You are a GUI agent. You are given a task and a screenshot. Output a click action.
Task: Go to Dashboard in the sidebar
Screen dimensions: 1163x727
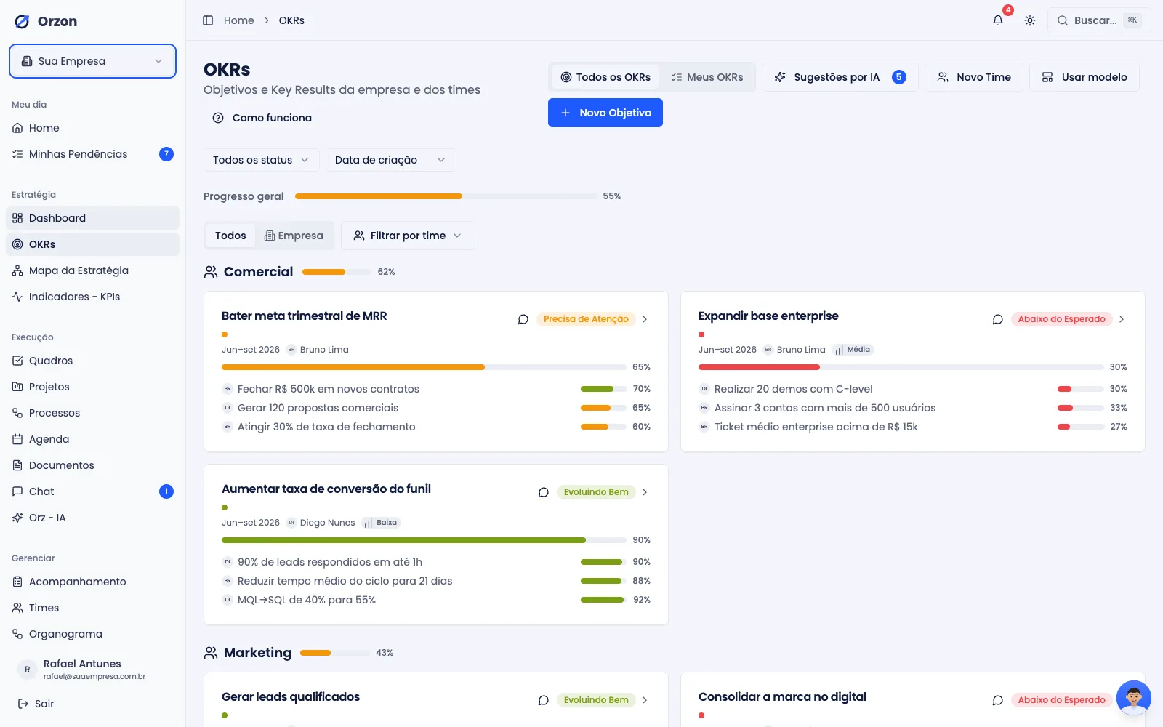coord(92,218)
